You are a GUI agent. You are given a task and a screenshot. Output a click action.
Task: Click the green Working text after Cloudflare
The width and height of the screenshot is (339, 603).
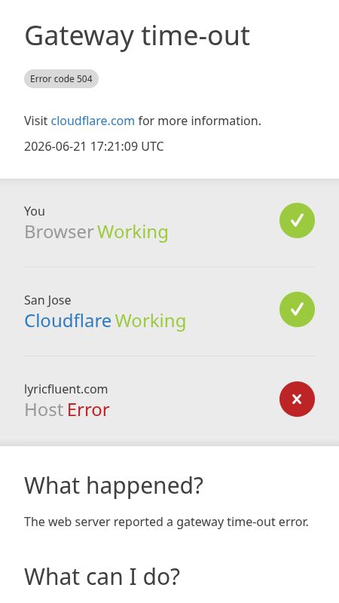(x=150, y=321)
